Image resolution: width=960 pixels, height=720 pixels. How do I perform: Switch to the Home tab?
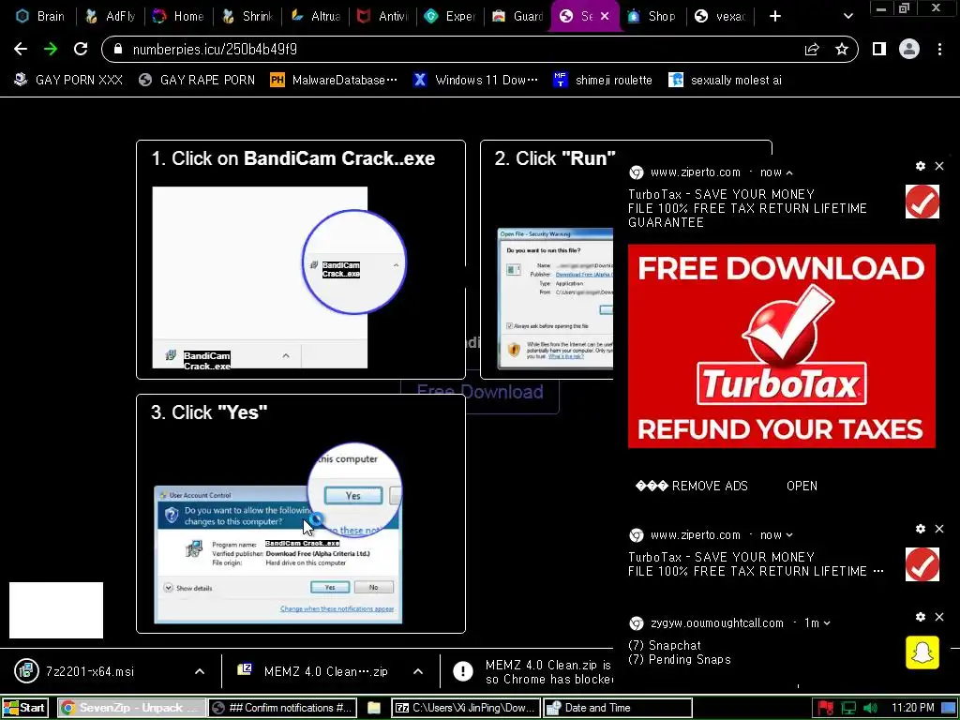click(179, 17)
